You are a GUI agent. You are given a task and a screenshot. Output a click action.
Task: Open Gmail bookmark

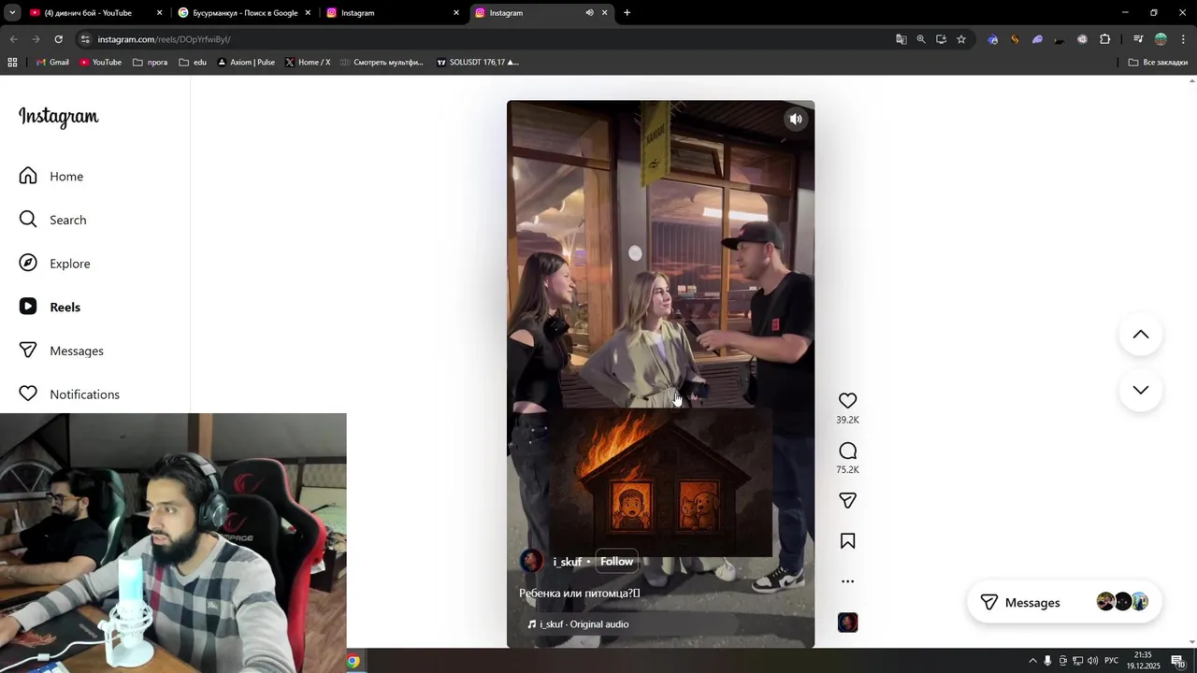pos(52,63)
